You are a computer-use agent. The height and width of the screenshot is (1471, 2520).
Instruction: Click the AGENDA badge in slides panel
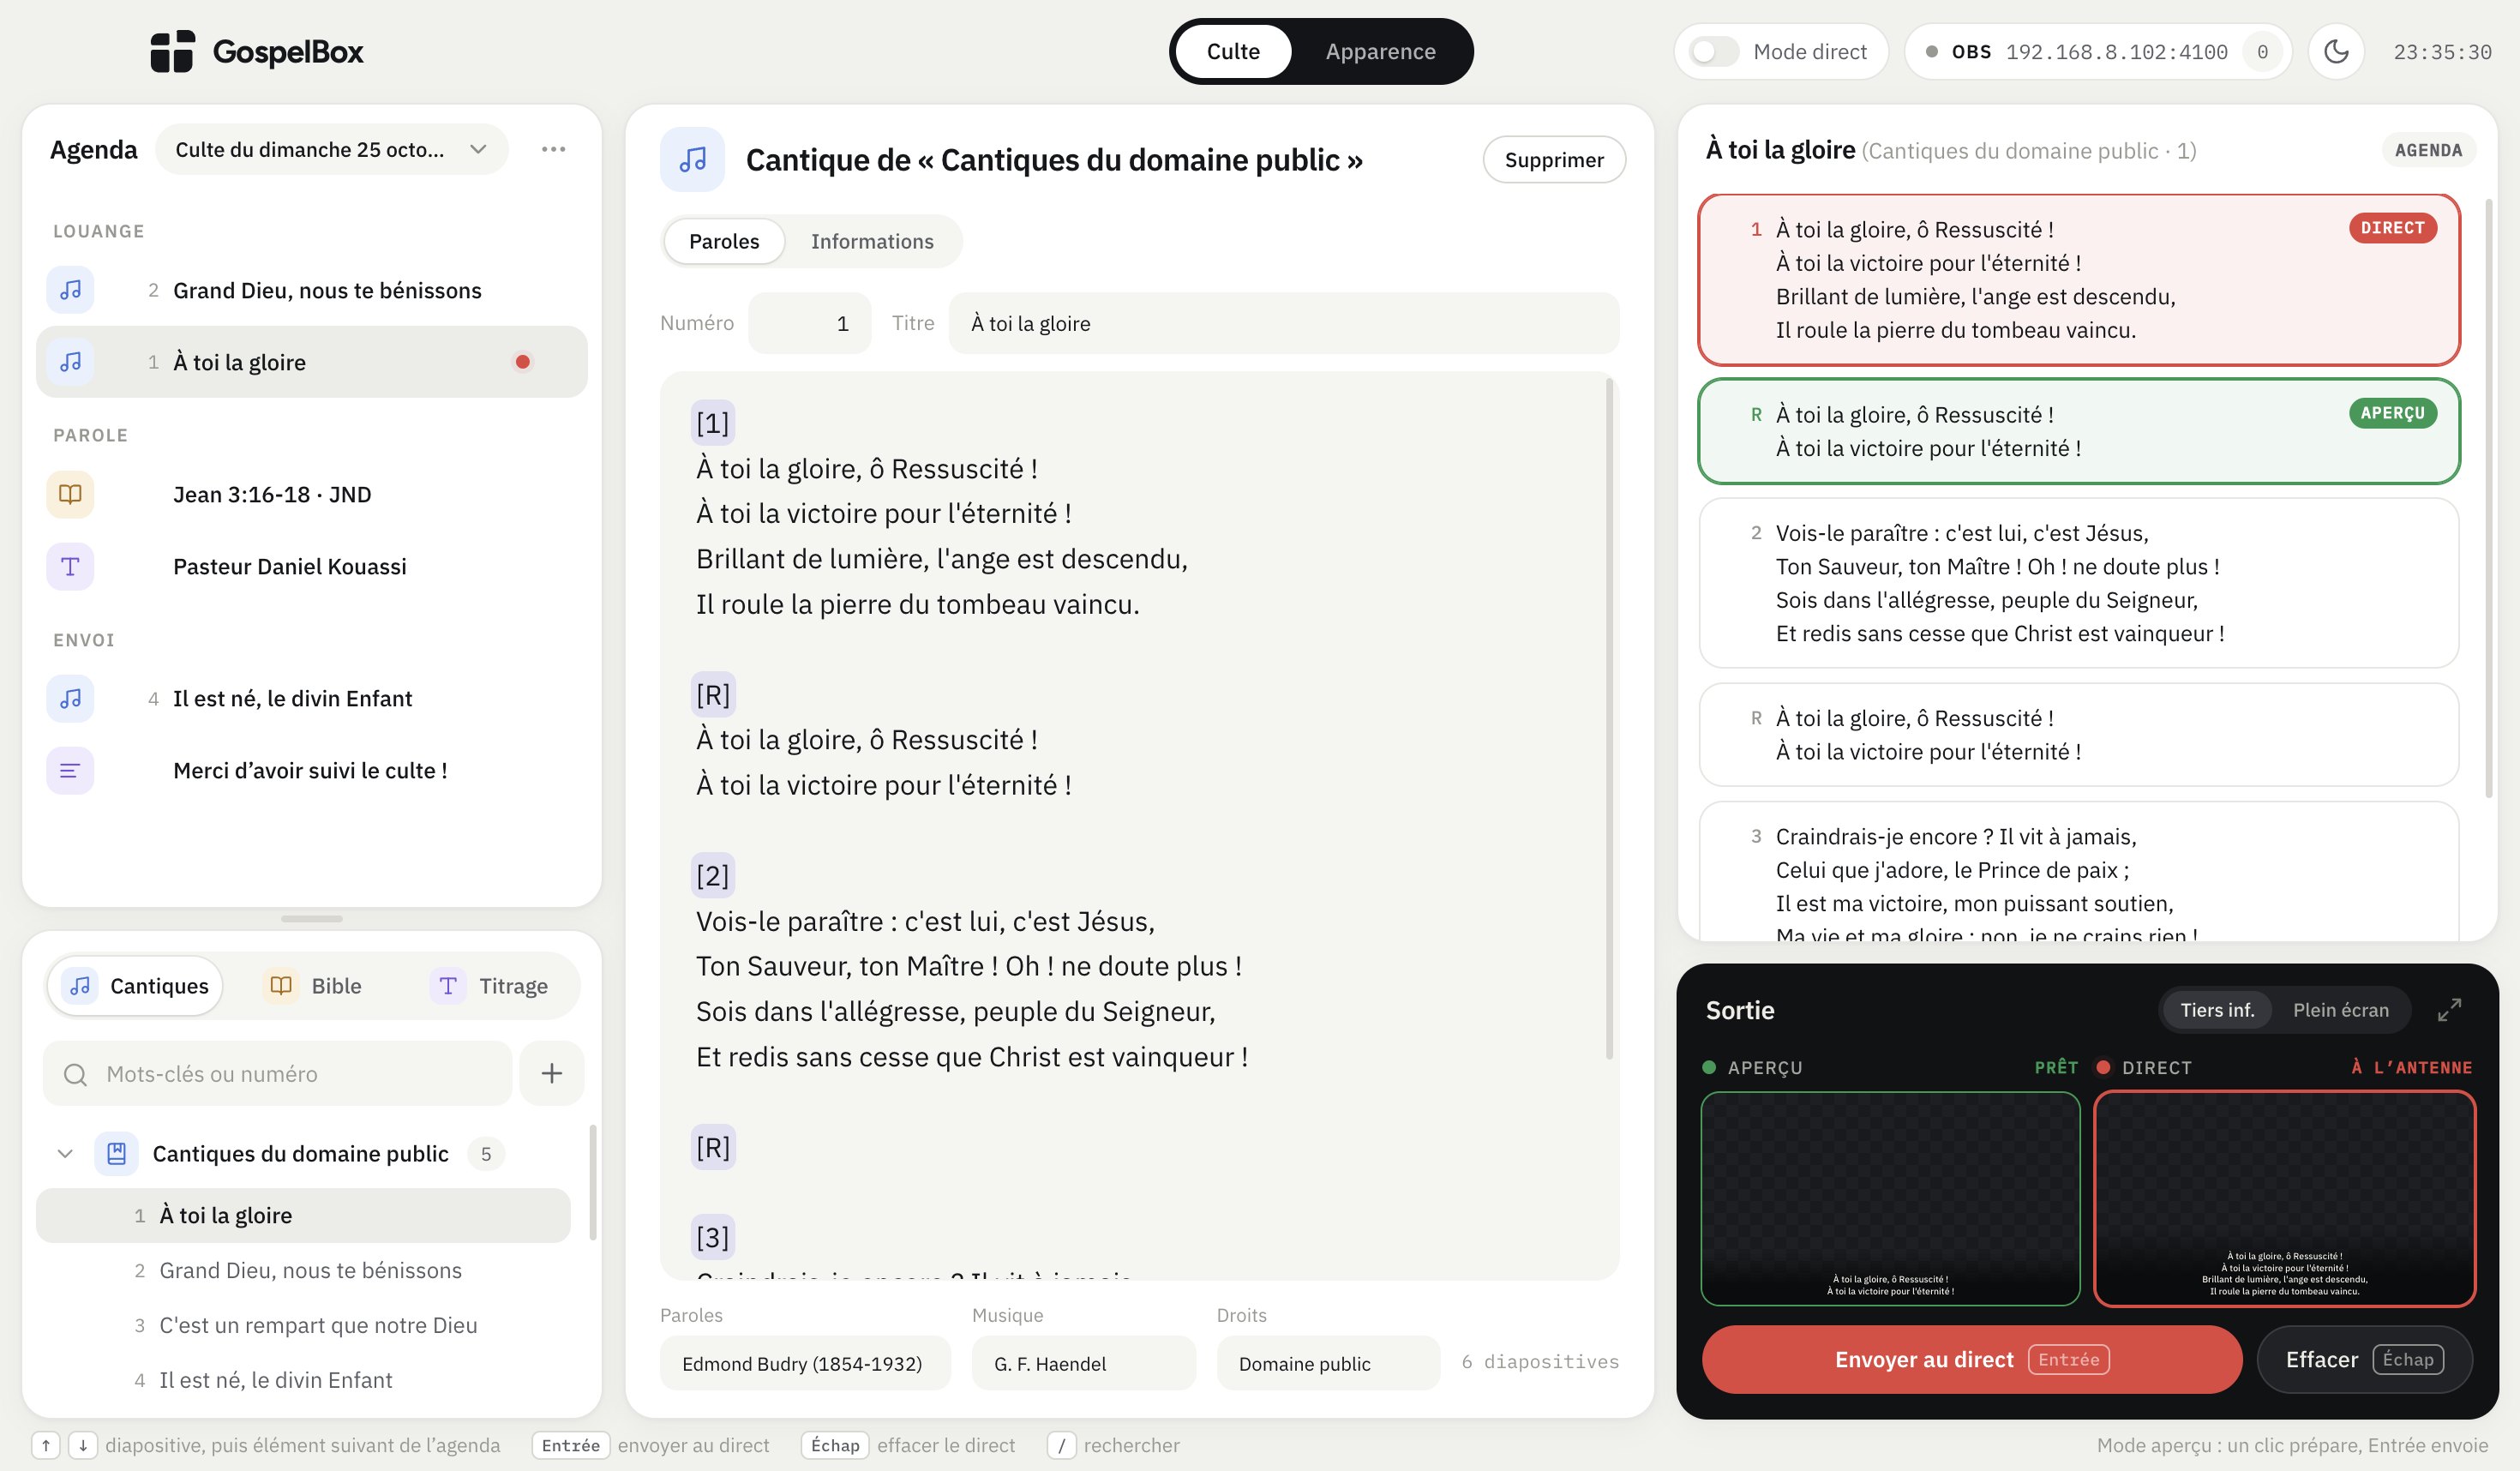(2428, 150)
